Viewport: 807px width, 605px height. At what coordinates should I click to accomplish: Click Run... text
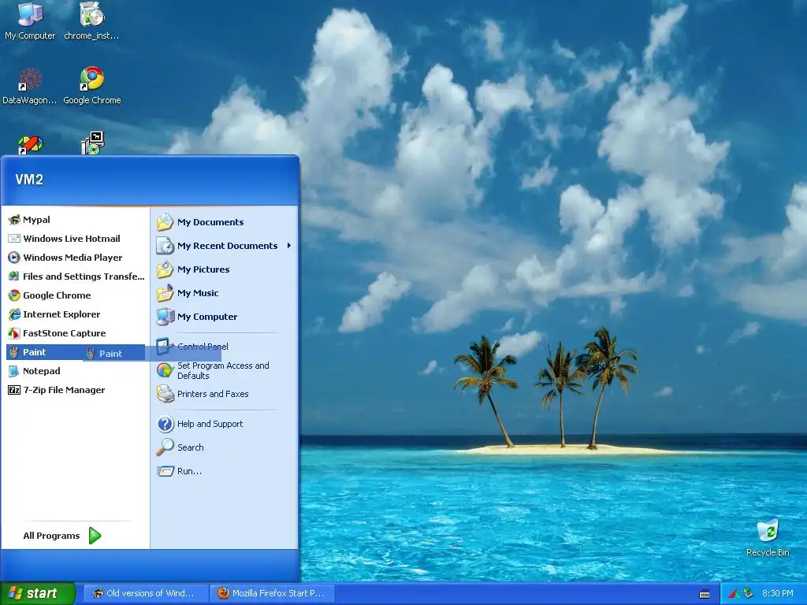pyautogui.click(x=189, y=471)
